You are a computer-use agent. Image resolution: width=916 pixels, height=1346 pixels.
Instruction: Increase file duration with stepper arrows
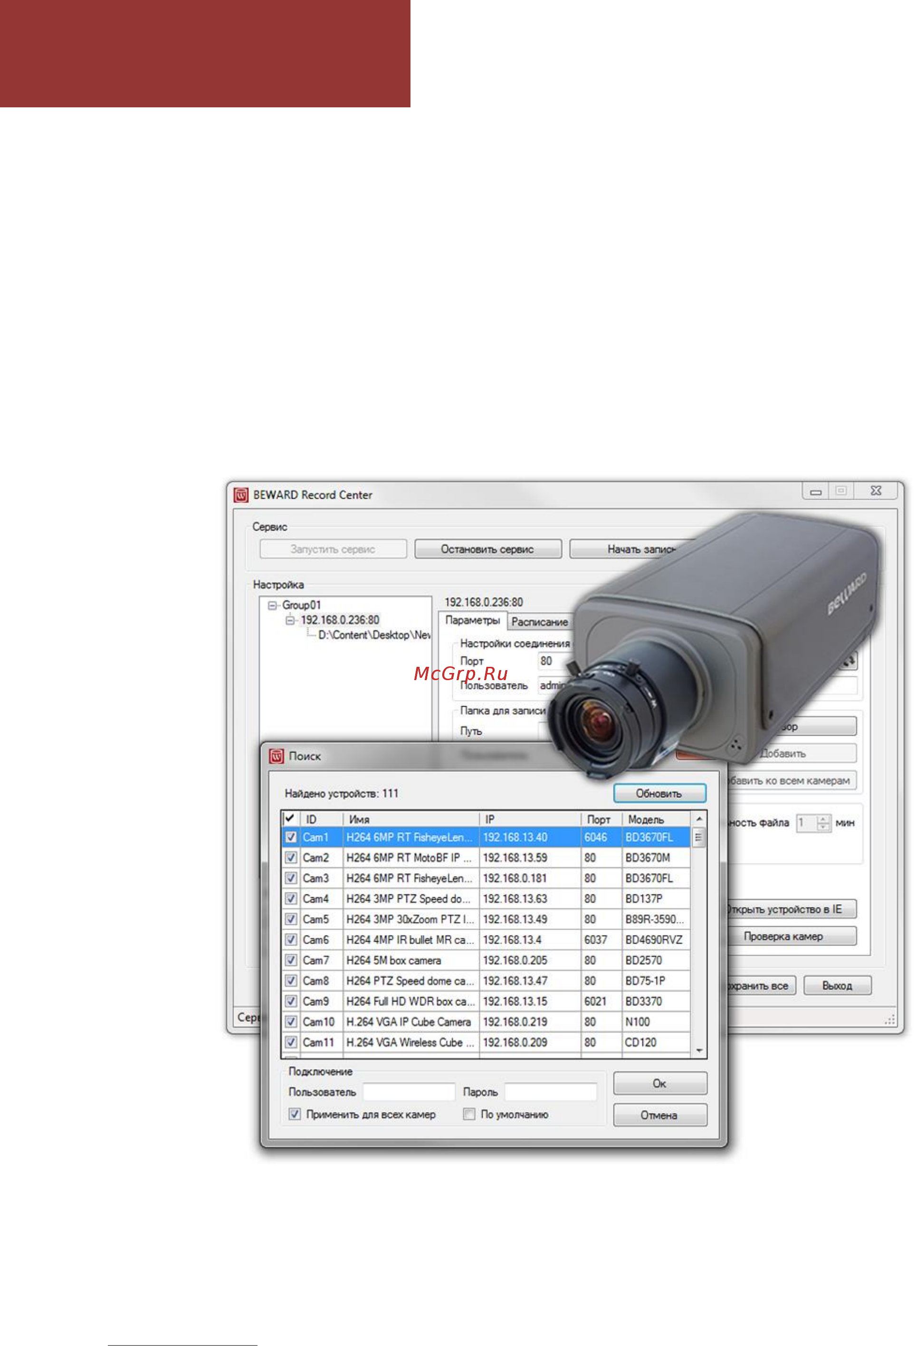click(x=823, y=819)
